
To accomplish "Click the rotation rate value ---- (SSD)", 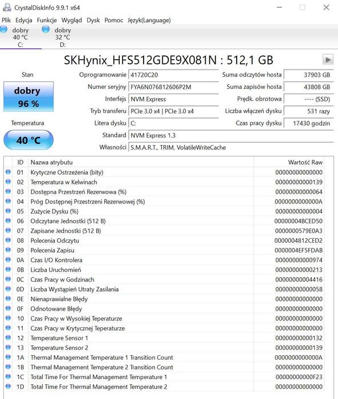I will pyautogui.click(x=308, y=99).
